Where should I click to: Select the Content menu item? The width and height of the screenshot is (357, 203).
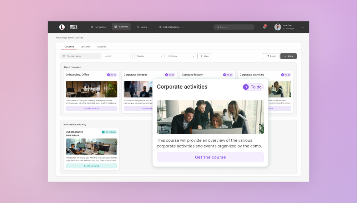[x=121, y=27]
